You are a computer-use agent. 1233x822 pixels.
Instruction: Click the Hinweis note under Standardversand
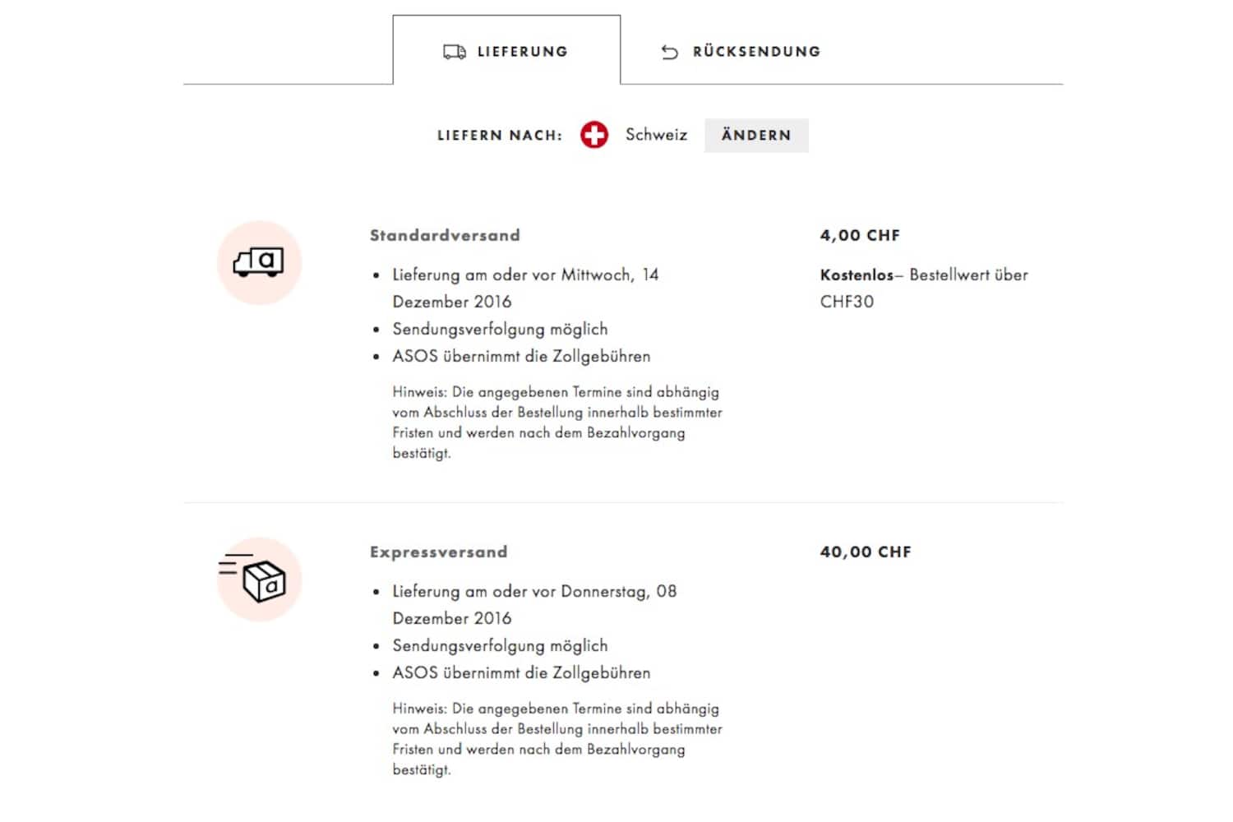556,423
